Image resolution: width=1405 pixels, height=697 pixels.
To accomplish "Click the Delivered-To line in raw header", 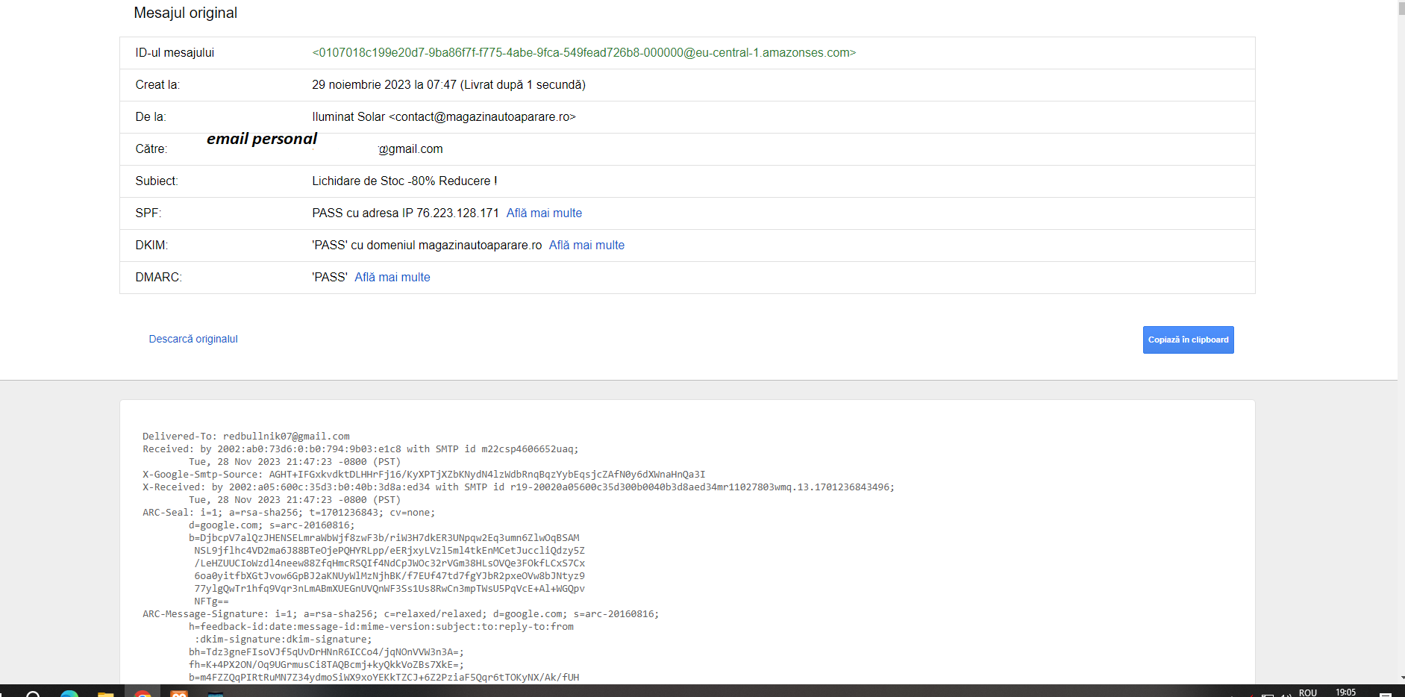I will [245, 437].
